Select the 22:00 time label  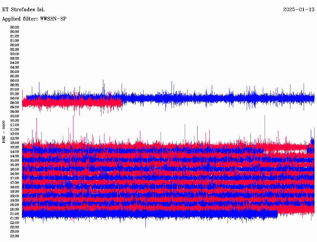pyautogui.click(x=15, y=223)
